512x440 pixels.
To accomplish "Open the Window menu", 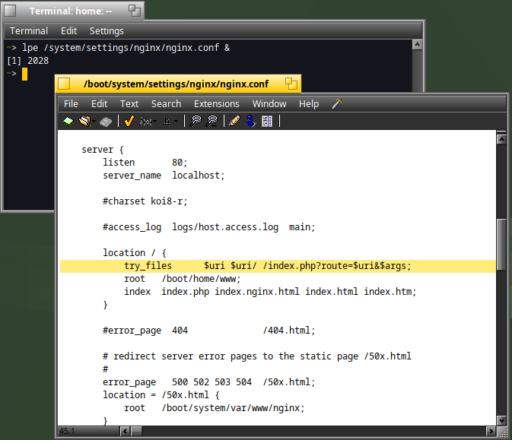I will (x=269, y=103).
